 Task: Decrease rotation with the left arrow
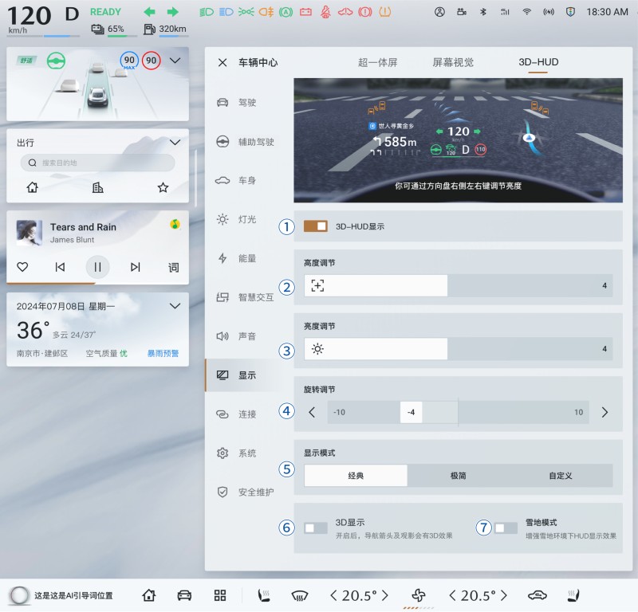(312, 412)
